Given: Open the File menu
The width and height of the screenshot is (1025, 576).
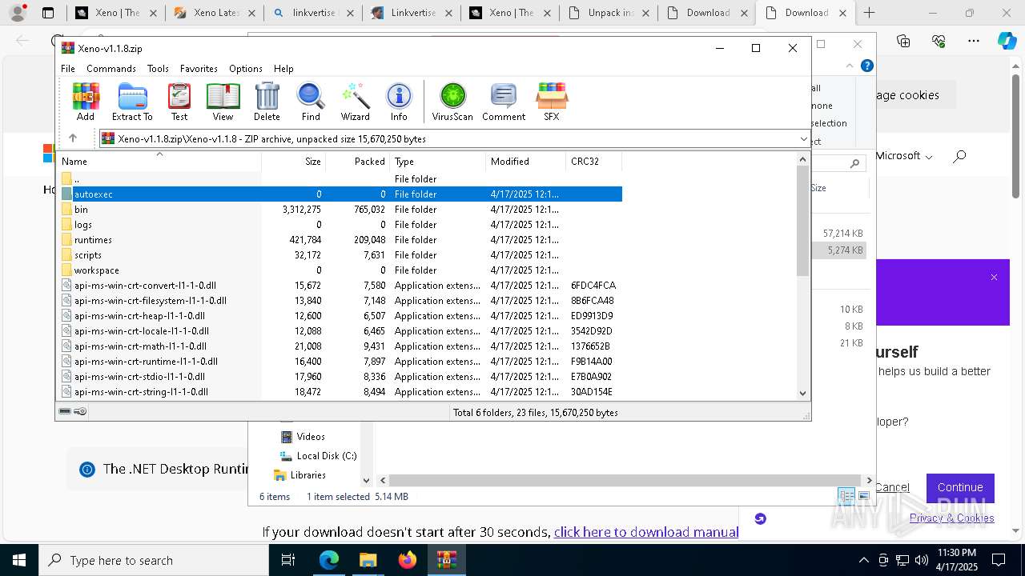Looking at the screenshot, I should [x=68, y=69].
